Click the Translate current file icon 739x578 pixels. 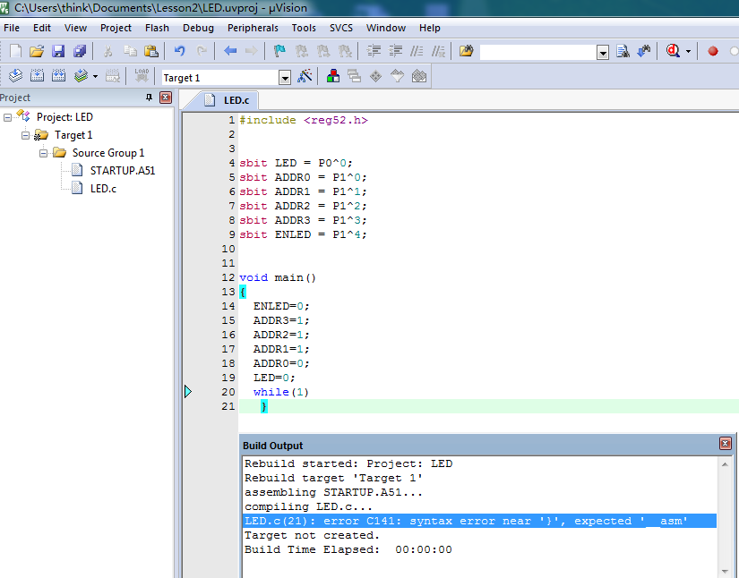[x=15, y=75]
